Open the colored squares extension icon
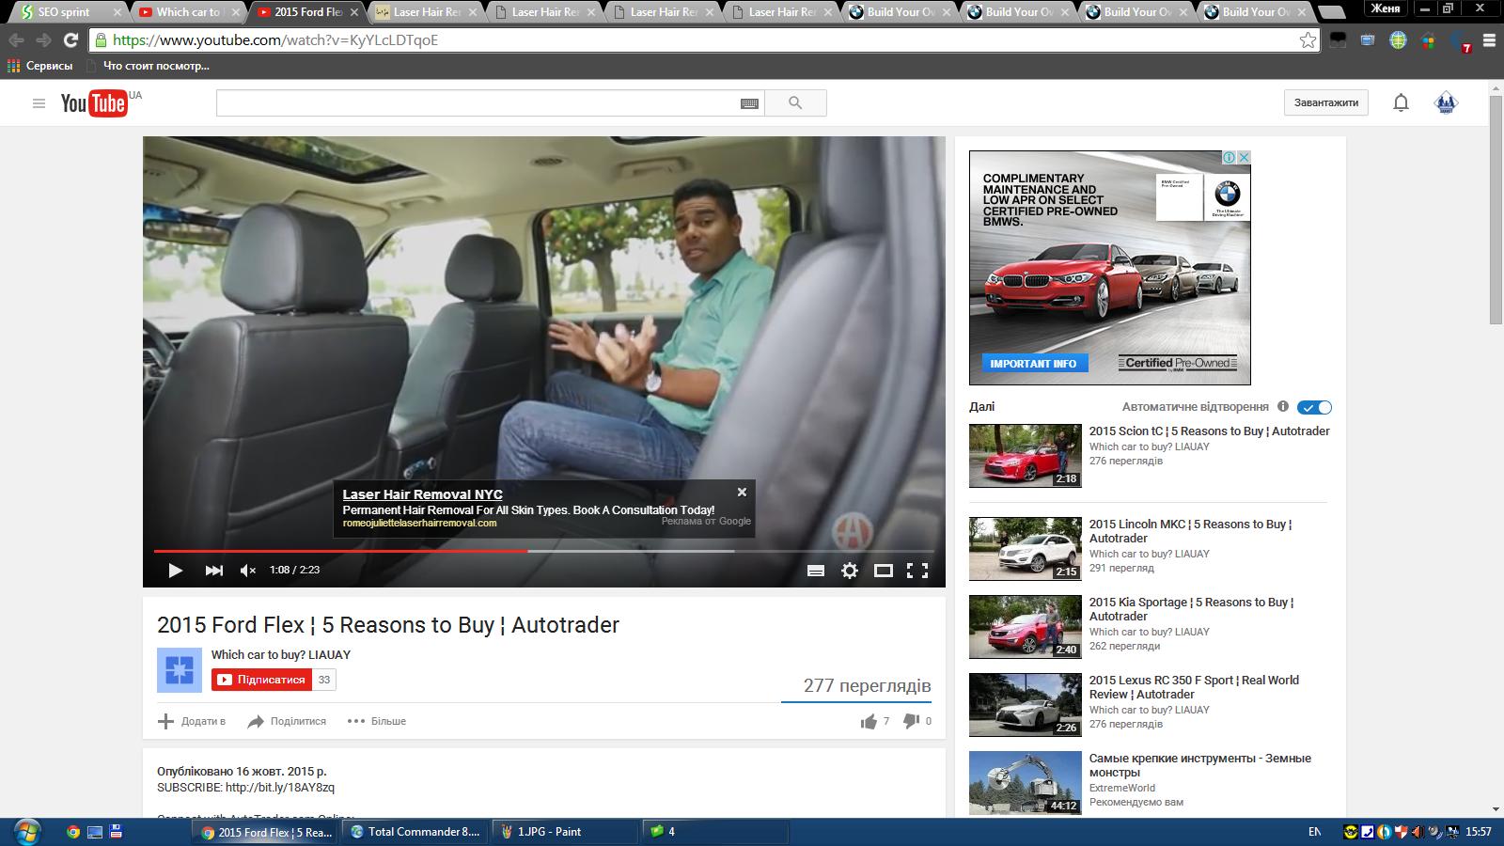 pos(1428,40)
